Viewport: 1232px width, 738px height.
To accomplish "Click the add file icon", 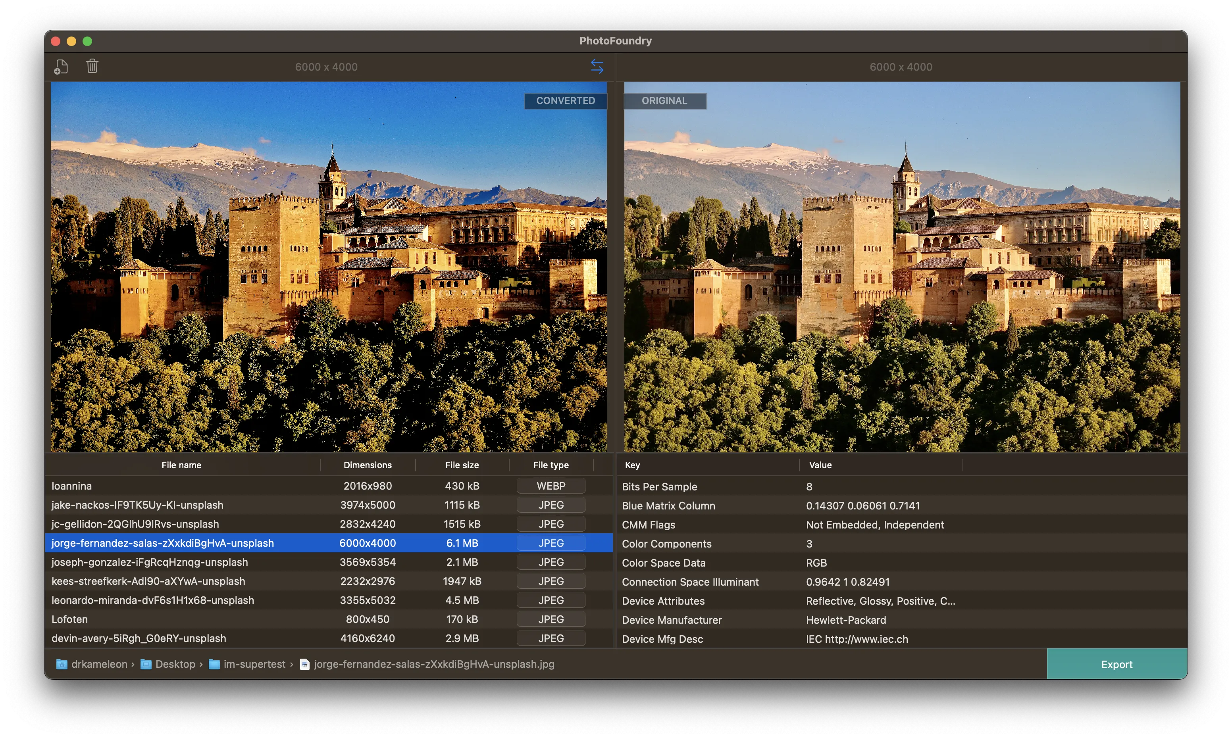I will point(61,67).
